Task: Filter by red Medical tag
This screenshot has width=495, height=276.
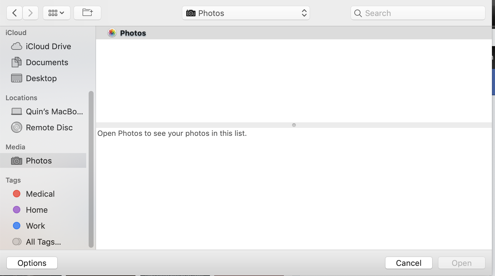Action: tap(40, 194)
